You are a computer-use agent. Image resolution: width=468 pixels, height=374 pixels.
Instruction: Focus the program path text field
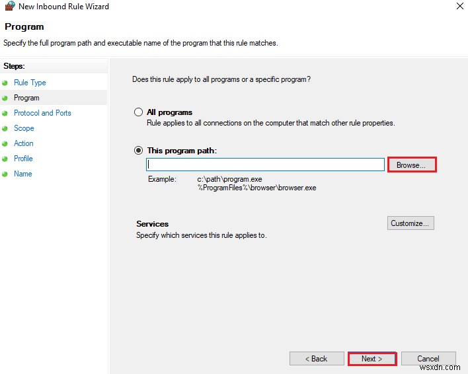point(265,165)
